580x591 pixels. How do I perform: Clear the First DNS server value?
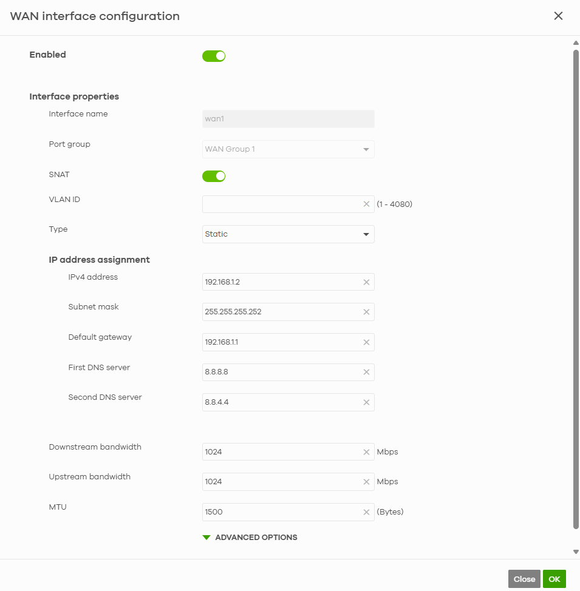[366, 372]
